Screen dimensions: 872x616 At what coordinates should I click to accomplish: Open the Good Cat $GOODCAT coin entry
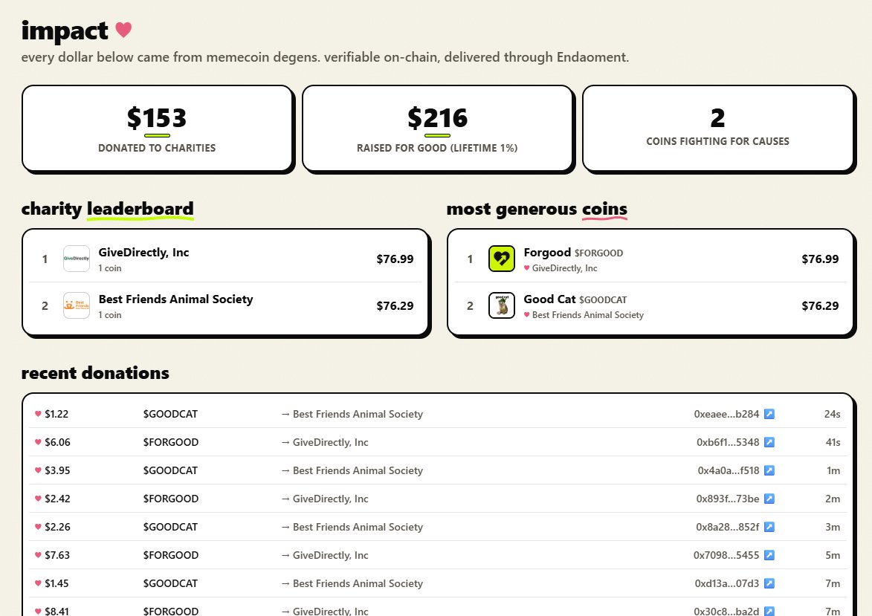(x=650, y=305)
